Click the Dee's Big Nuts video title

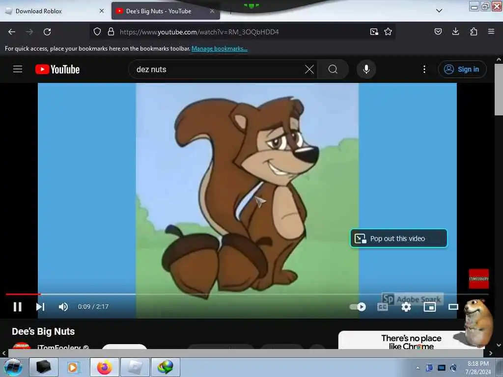[43, 331]
